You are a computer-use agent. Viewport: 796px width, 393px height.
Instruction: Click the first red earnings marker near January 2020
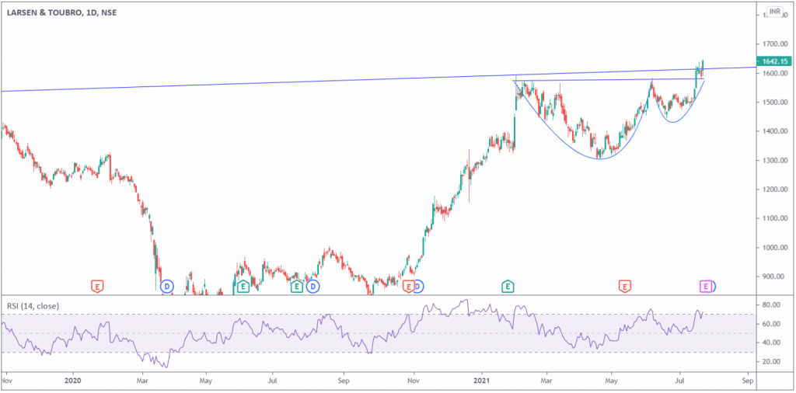tap(97, 286)
